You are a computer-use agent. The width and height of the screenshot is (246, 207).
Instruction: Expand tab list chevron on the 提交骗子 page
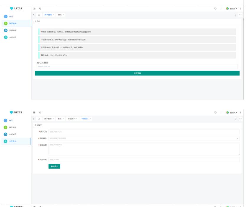pos(240,119)
